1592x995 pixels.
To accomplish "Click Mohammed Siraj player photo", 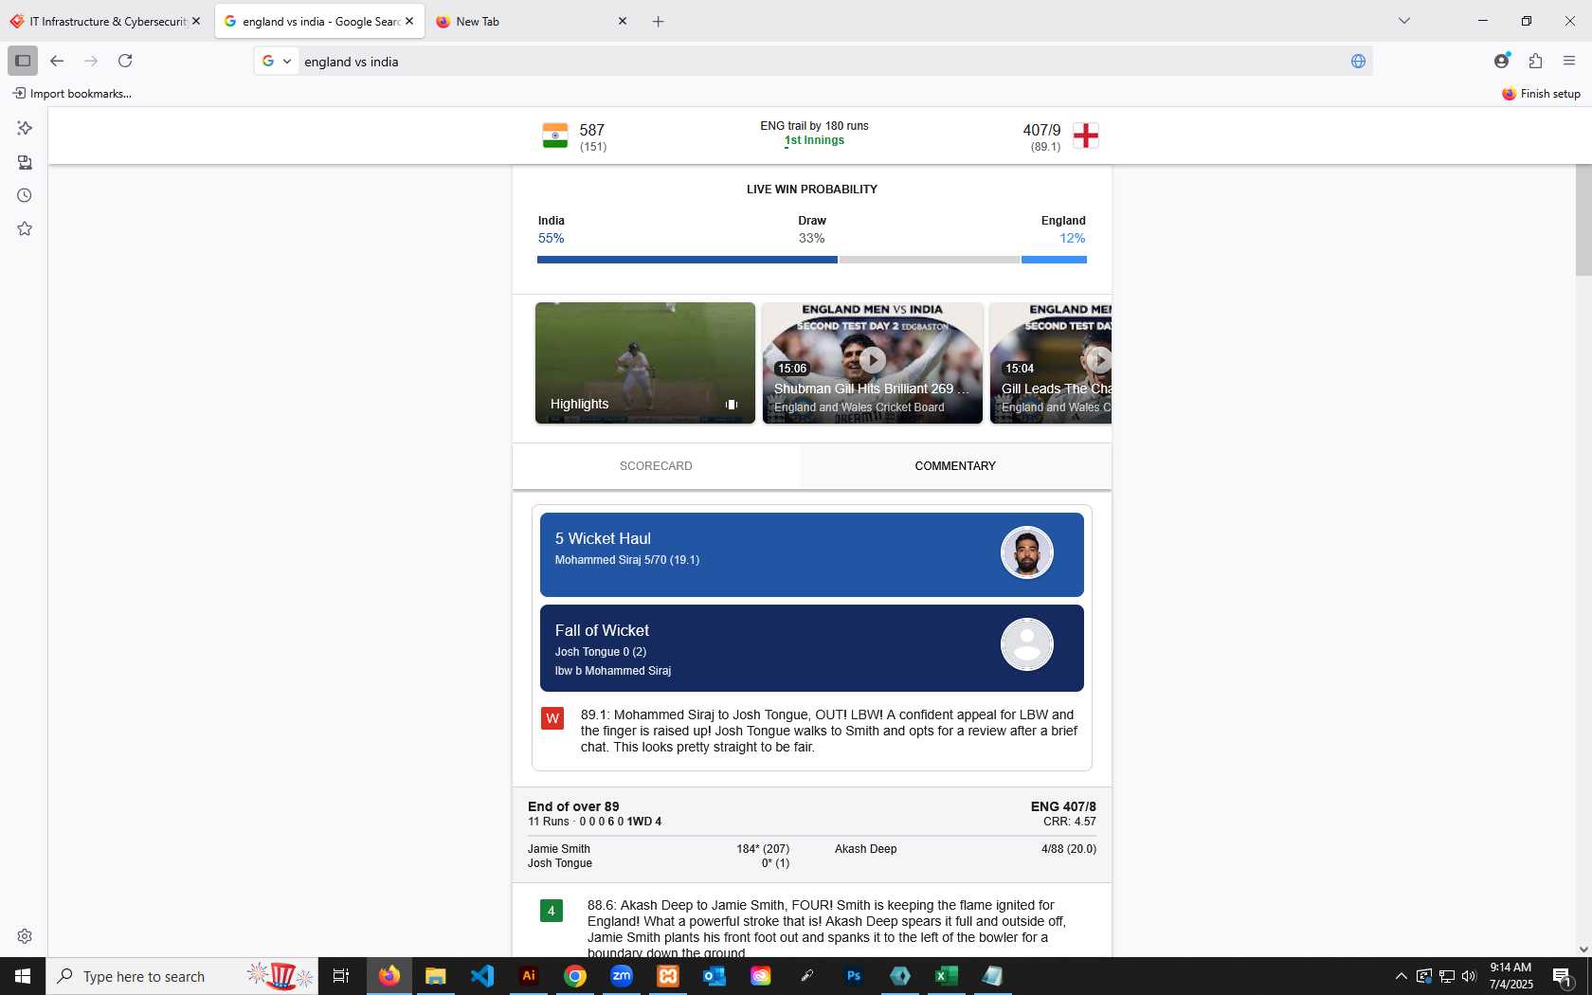I will coord(1027,552).
